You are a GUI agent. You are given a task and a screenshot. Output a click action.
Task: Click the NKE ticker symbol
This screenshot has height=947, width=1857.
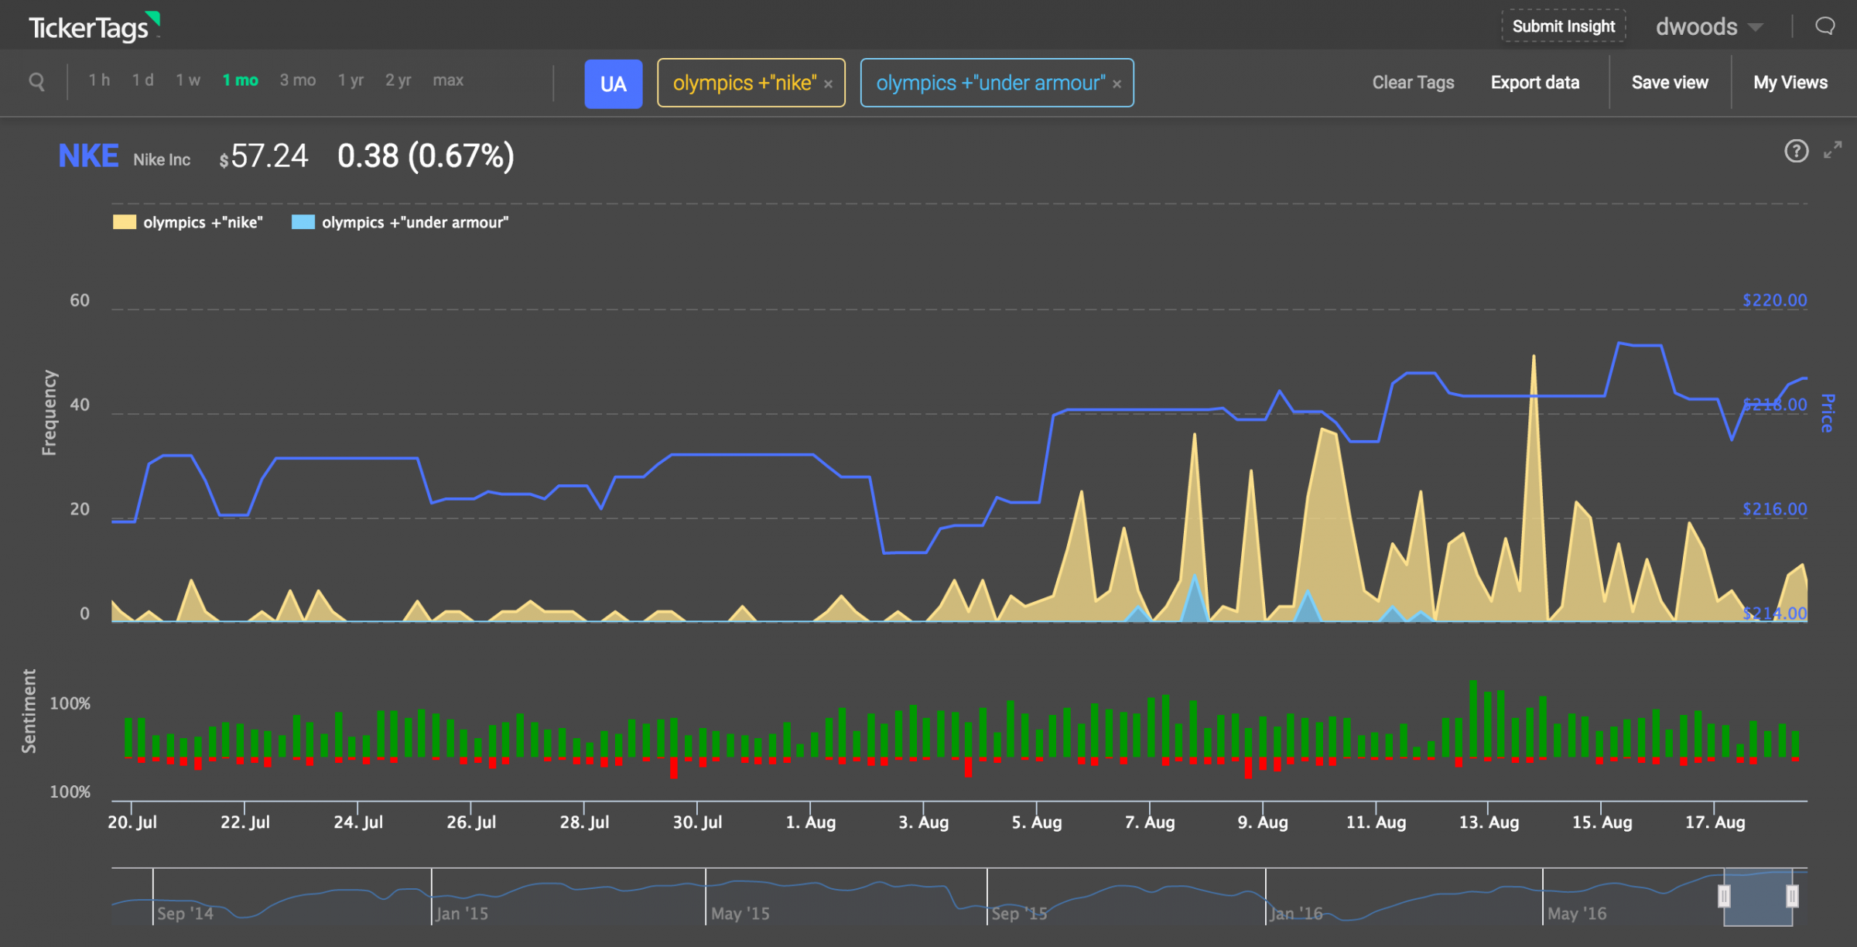[x=88, y=156]
